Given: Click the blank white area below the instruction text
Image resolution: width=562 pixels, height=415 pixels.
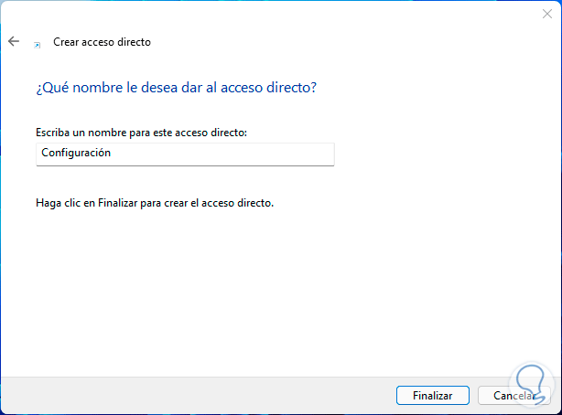Looking at the screenshot, I should click(x=275, y=293).
